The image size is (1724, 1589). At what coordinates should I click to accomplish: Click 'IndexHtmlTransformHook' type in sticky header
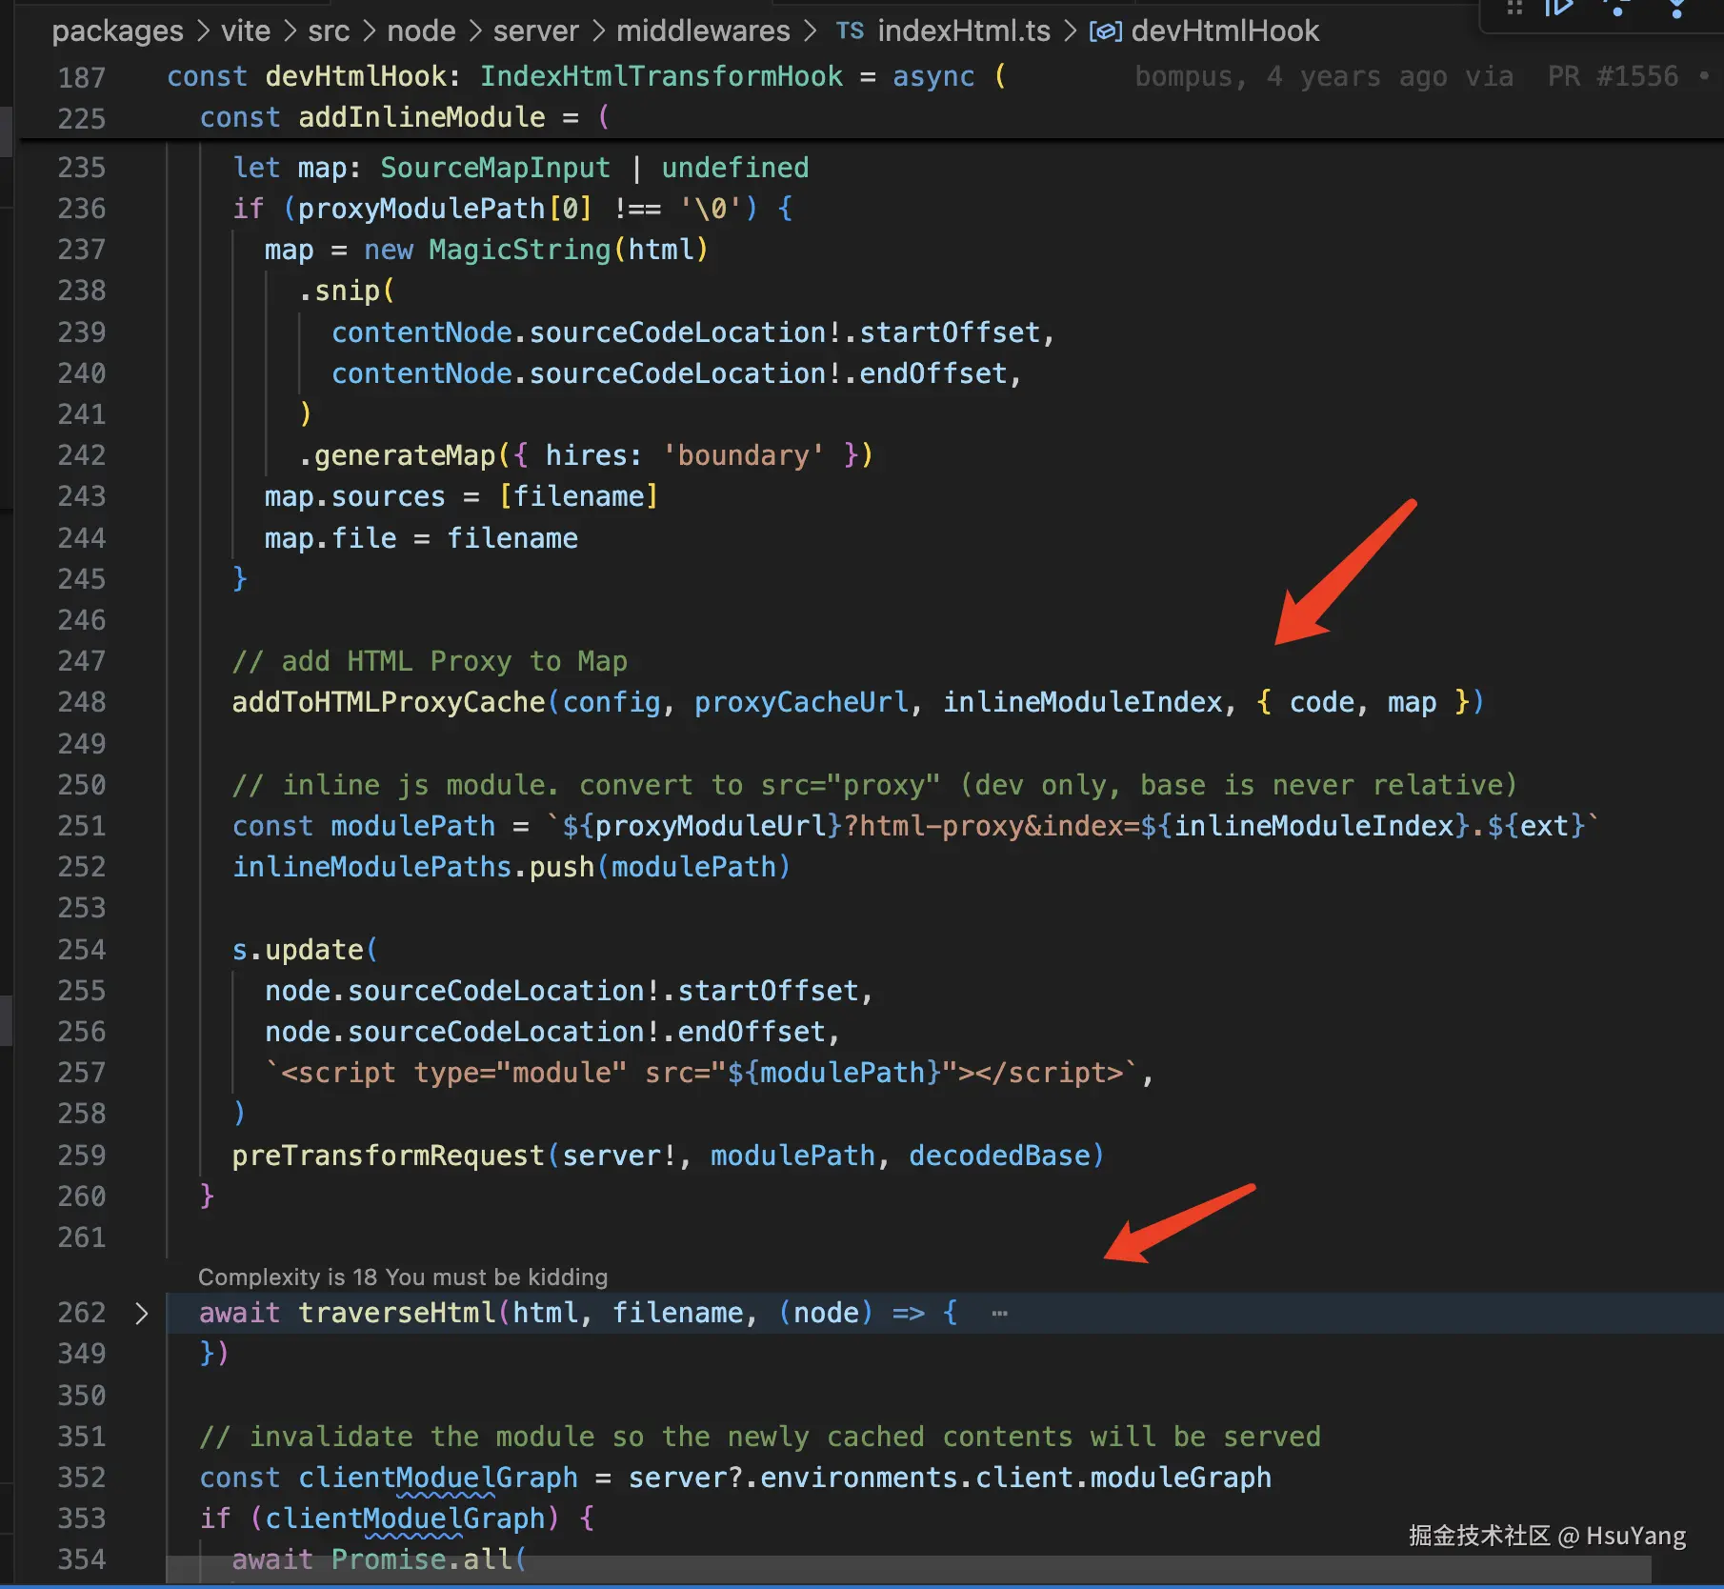coord(661,76)
